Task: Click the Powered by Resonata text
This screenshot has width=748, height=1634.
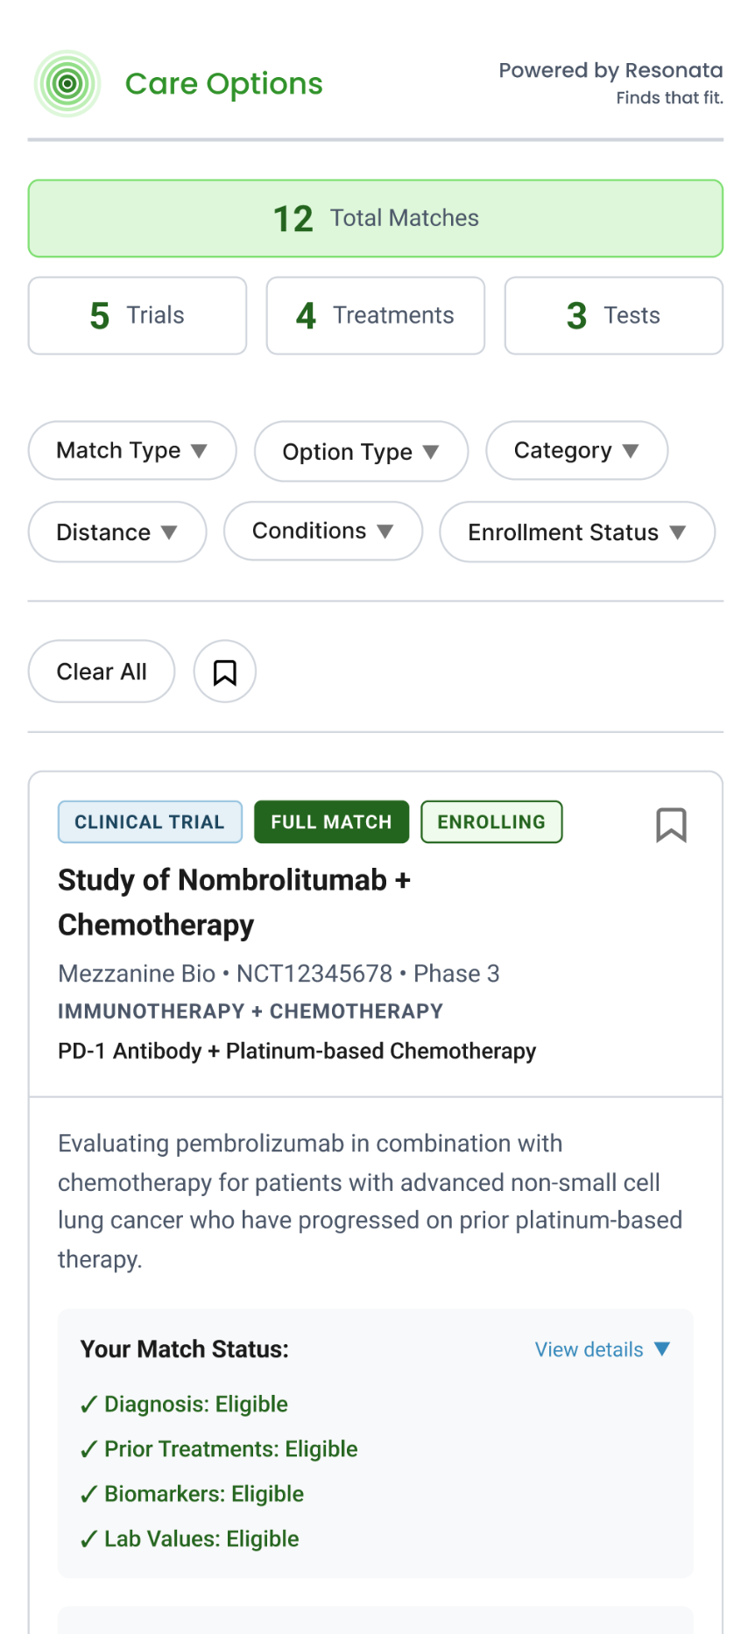Action: (x=610, y=71)
